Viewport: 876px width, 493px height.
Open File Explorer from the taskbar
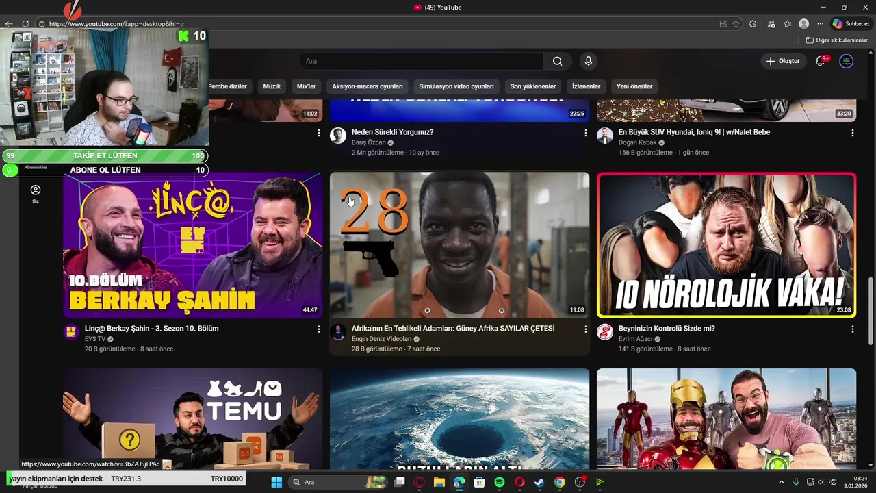pos(439,482)
